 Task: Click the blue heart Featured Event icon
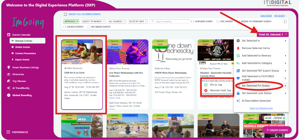[238, 78]
